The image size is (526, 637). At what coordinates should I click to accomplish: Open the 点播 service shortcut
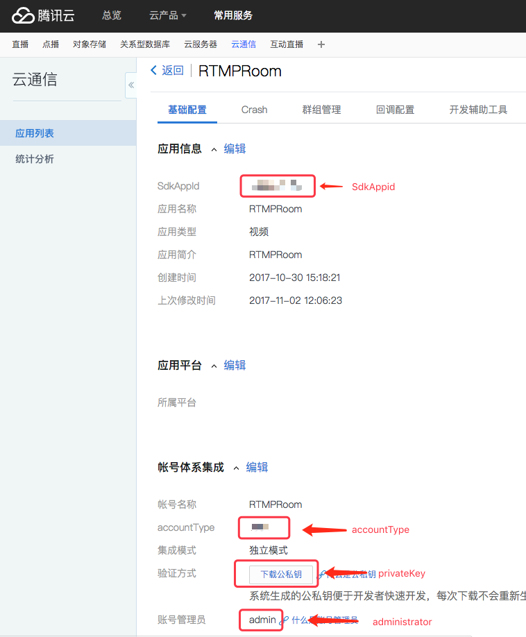point(51,44)
